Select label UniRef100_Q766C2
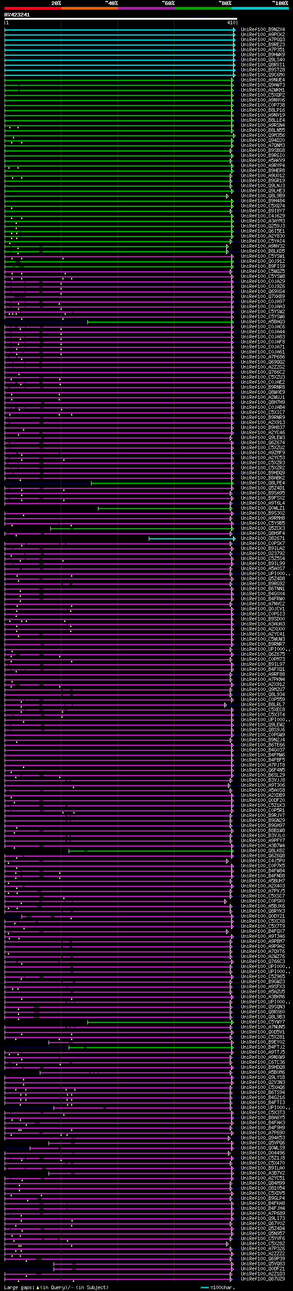The height and width of the screenshot is (1291, 293). click(x=263, y=372)
